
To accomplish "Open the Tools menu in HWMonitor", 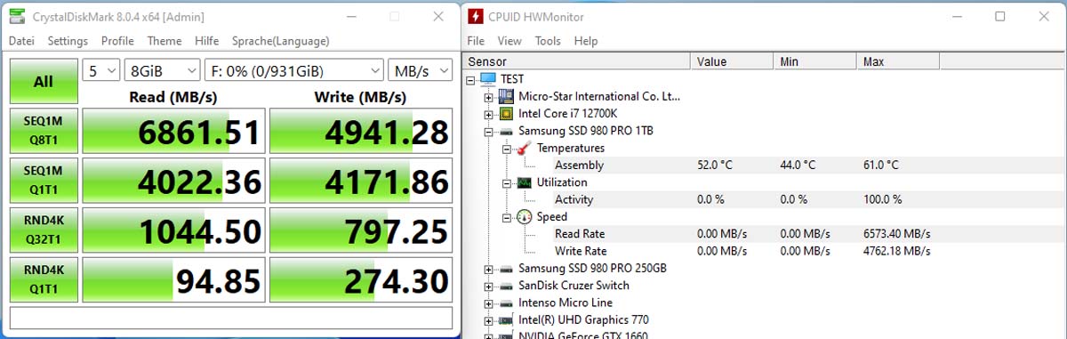I will tap(548, 41).
